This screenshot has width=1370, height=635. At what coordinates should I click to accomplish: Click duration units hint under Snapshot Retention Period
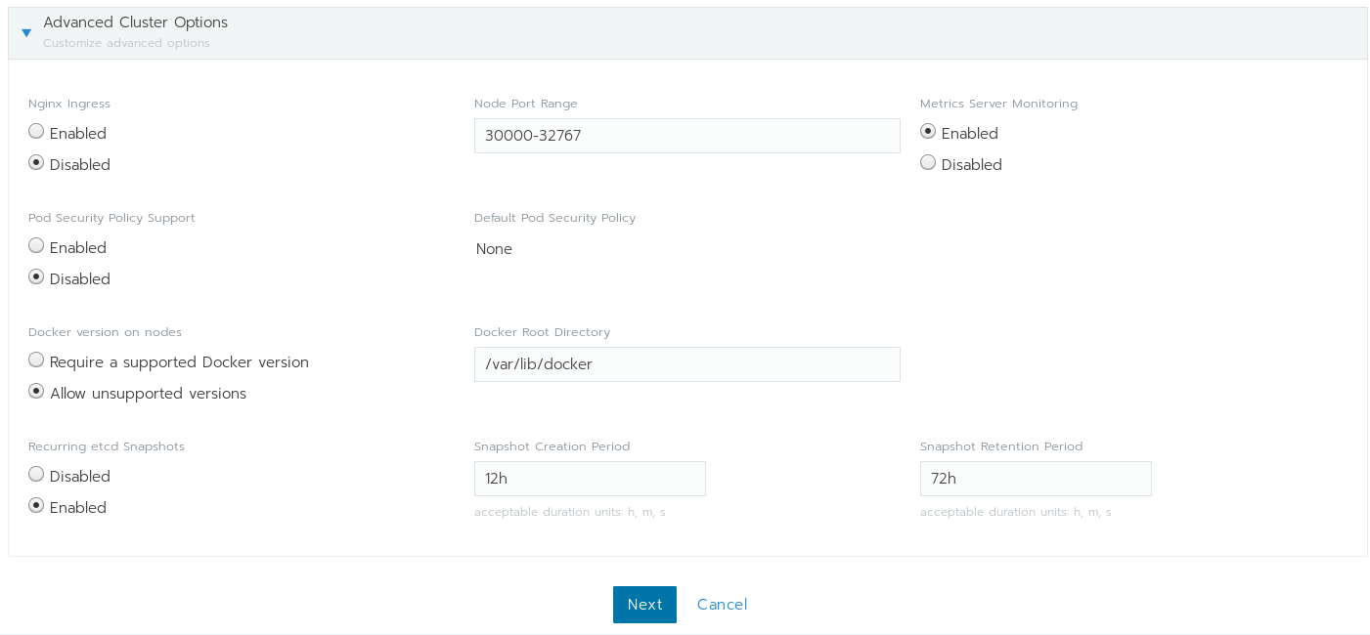coord(1016,512)
